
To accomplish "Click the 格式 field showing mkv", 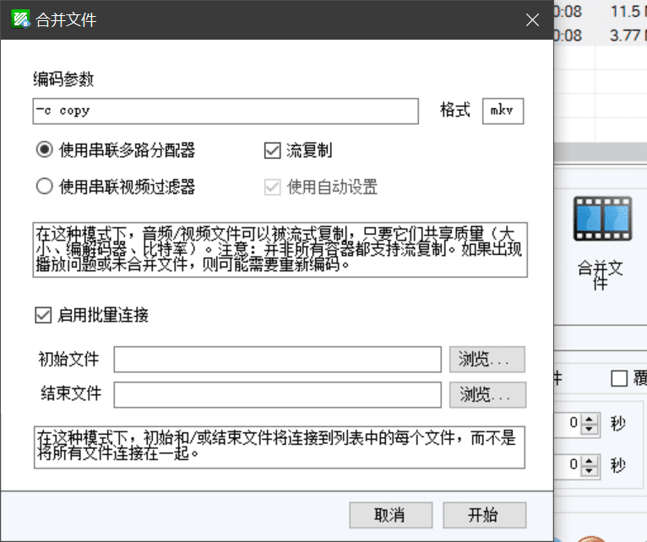I will pyautogui.click(x=503, y=111).
